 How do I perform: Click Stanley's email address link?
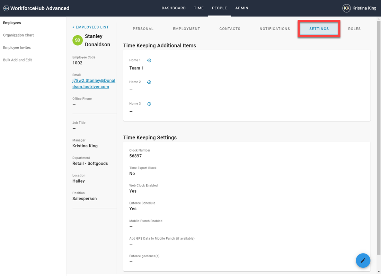[x=94, y=83]
